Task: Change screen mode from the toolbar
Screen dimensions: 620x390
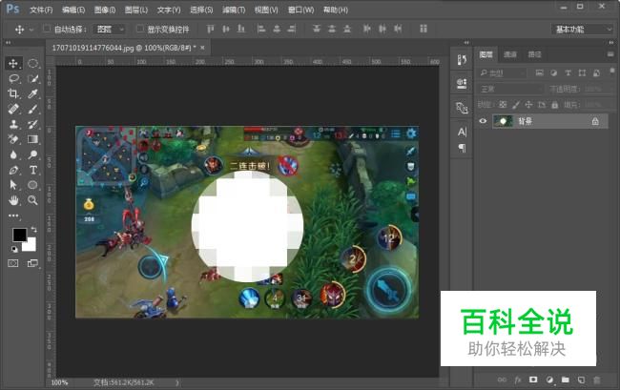Action: [x=32, y=263]
